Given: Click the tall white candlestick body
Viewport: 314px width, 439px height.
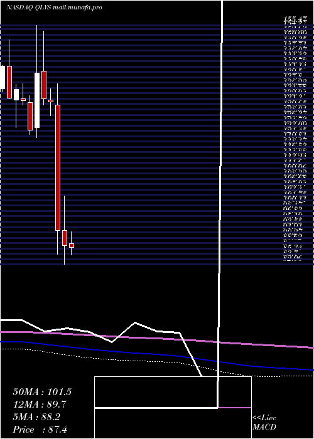Looking at the screenshot, I should click(37, 100).
